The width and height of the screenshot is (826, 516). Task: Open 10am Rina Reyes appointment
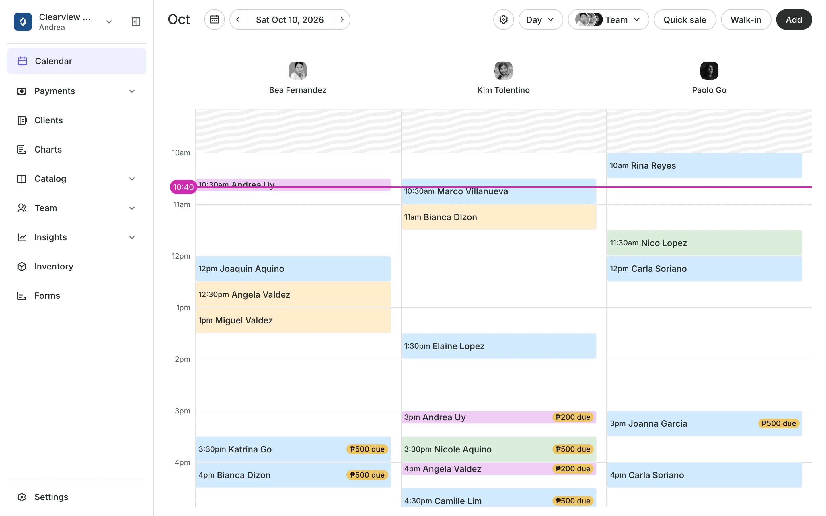[x=704, y=165]
